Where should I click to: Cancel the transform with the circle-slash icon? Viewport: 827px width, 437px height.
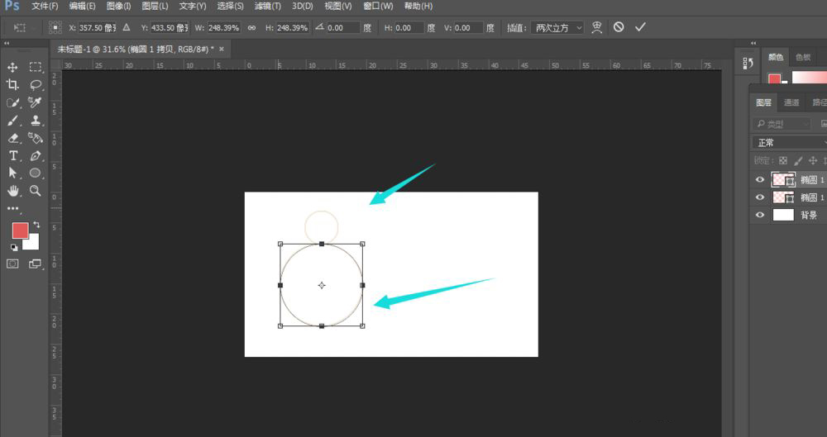619,27
